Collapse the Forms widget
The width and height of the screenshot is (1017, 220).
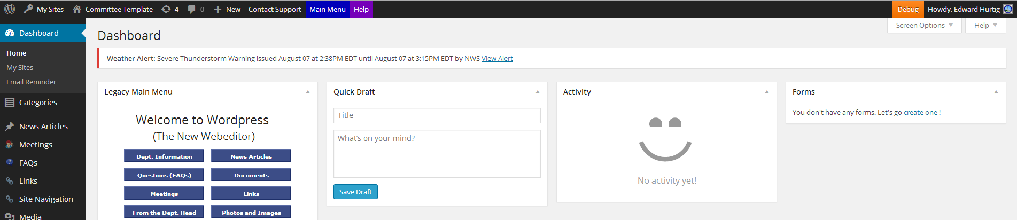996,92
